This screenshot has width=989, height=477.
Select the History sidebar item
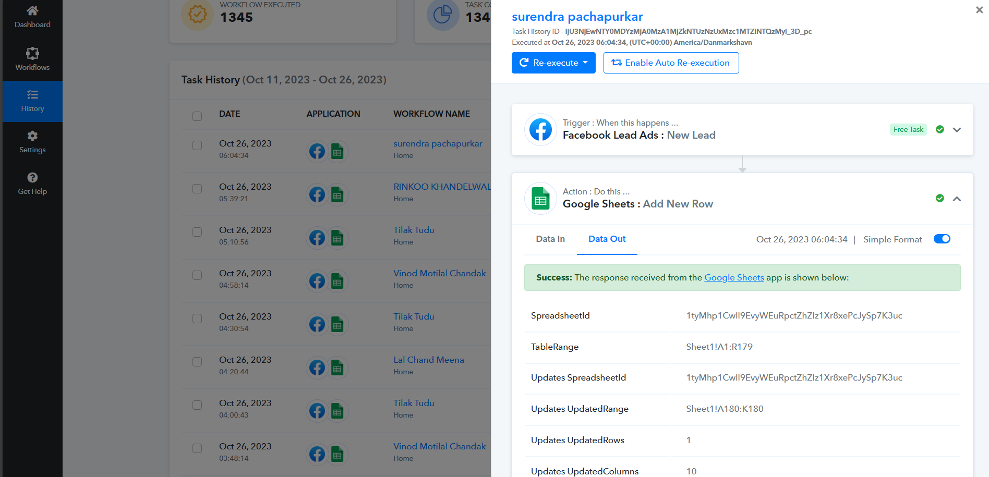pos(32,101)
